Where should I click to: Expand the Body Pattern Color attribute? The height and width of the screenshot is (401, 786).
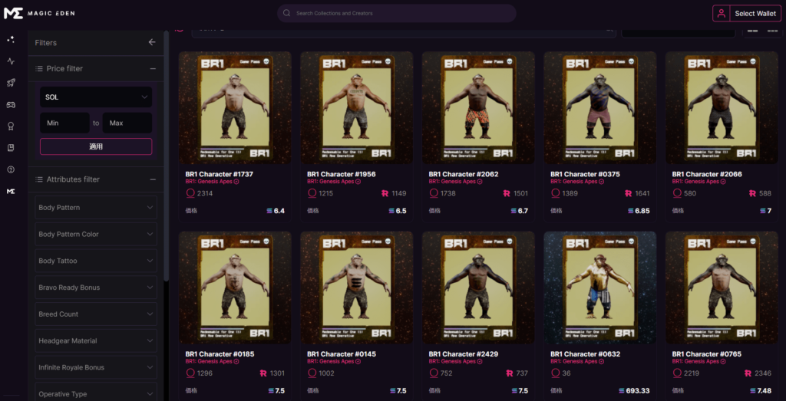tap(96, 235)
